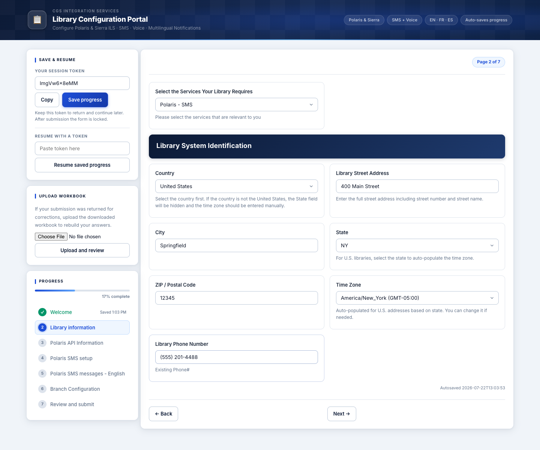This screenshot has height=450, width=540.
Task: Click Autosaved timestamp text
Action: [x=472, y=388]
